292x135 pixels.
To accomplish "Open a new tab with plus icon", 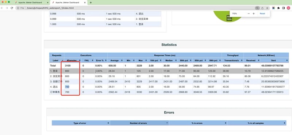I will click(91, 3).
